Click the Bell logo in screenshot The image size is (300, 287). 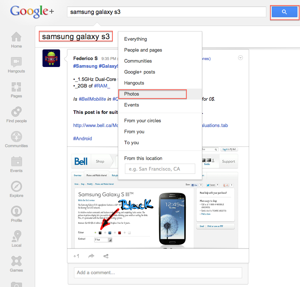81,161
